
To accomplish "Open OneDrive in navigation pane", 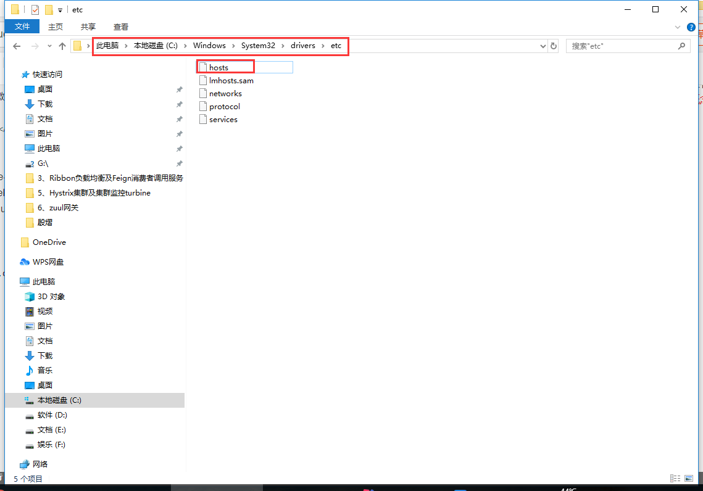I will [49, 242].
